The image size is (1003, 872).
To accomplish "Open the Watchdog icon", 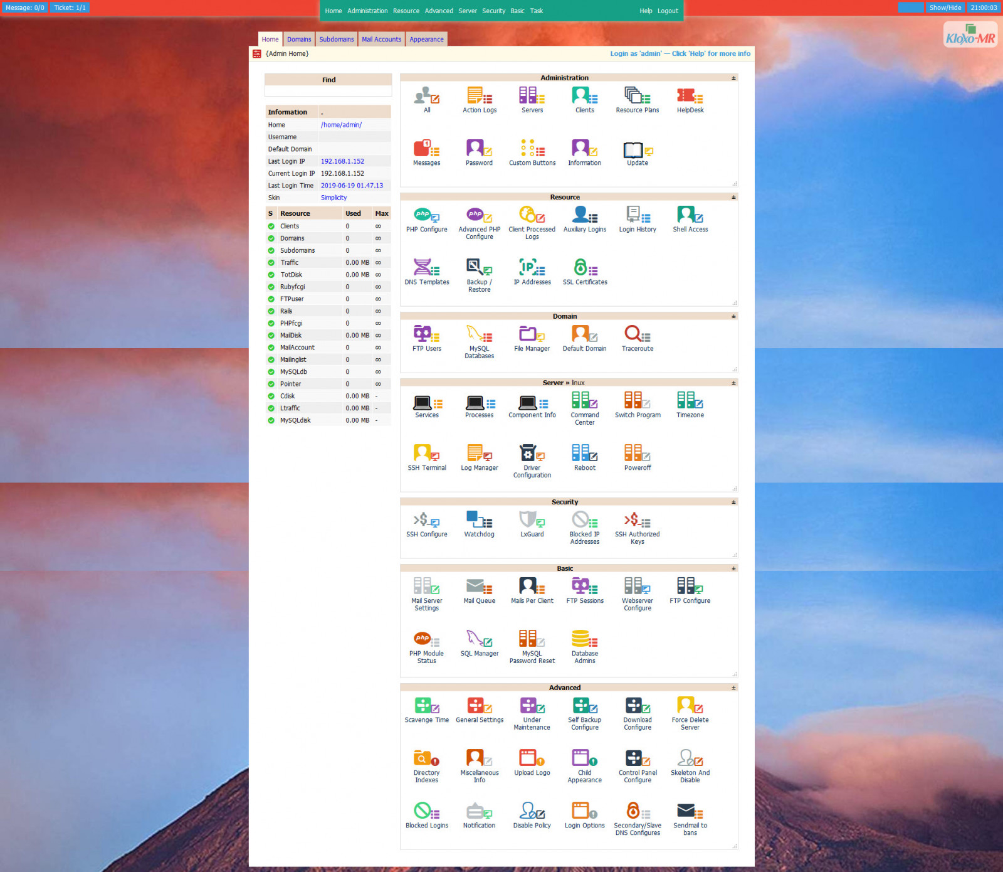I will point(479,523).
